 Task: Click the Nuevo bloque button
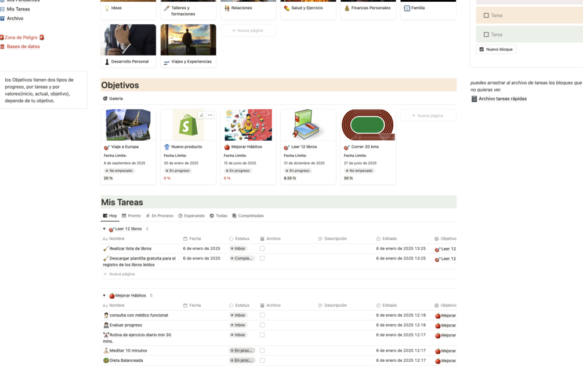496,49
